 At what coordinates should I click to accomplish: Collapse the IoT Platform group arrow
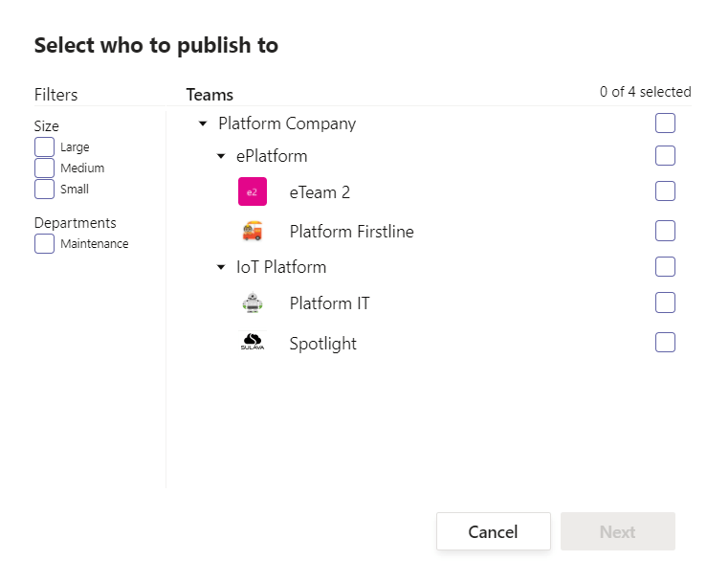pyautogui.click(x=221, y=267)
